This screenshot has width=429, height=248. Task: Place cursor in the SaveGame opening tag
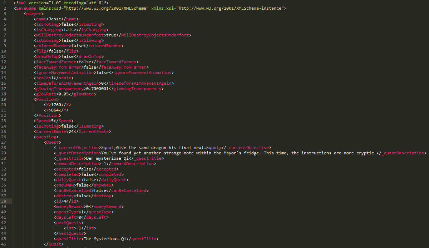pyautogui.click(x=26, y=8)
